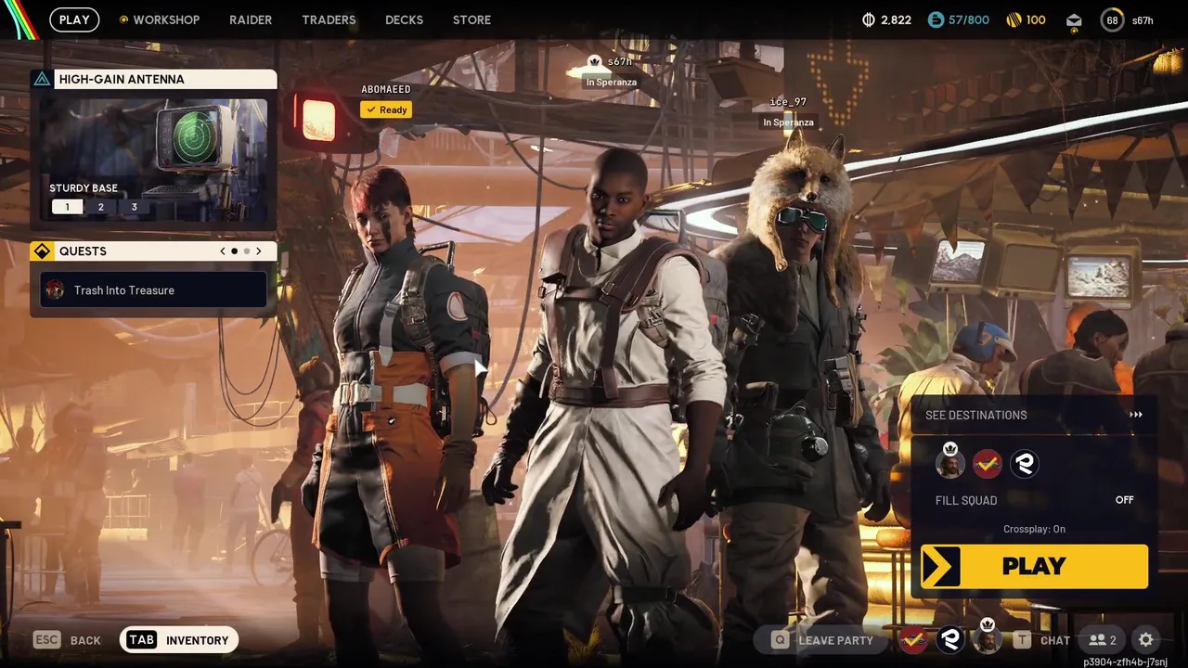
Task: Click the Leave Party button
Action: [x=822, y=640]
